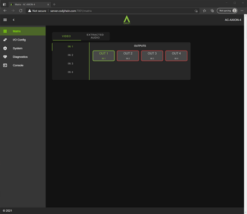Click the Console terminal icon
Viewport: 247px width, 214px height.
click(x=5, y=65)
